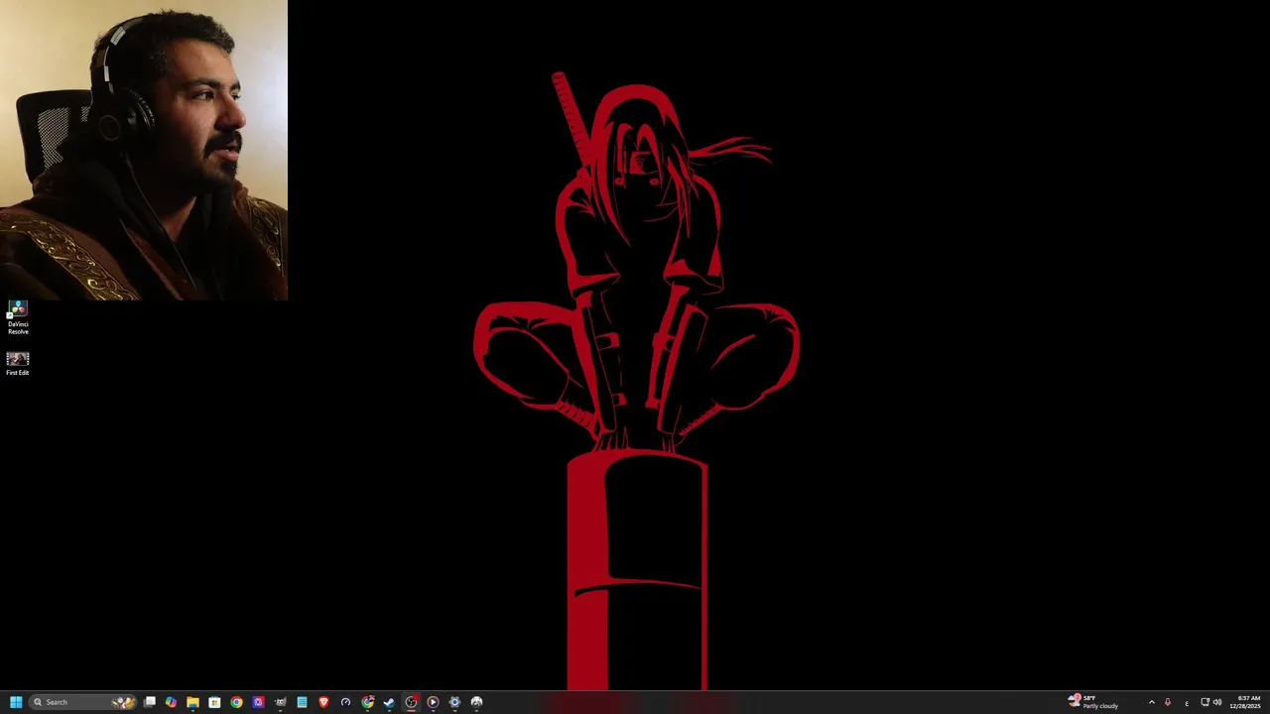
Task: Open the Windows Start menu
Action: tap(16, 702)
